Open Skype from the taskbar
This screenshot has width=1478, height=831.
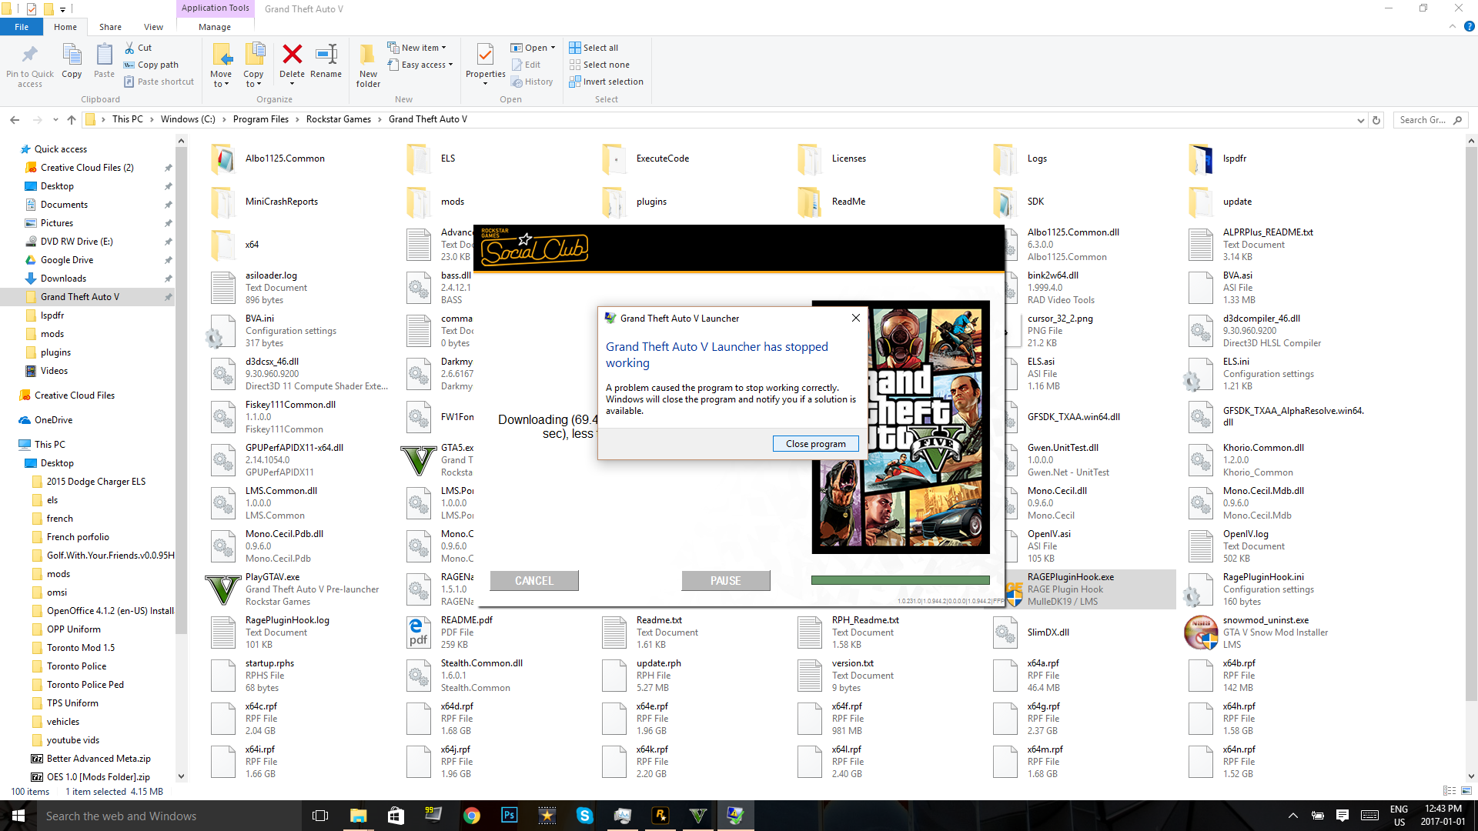pos(584,816)
